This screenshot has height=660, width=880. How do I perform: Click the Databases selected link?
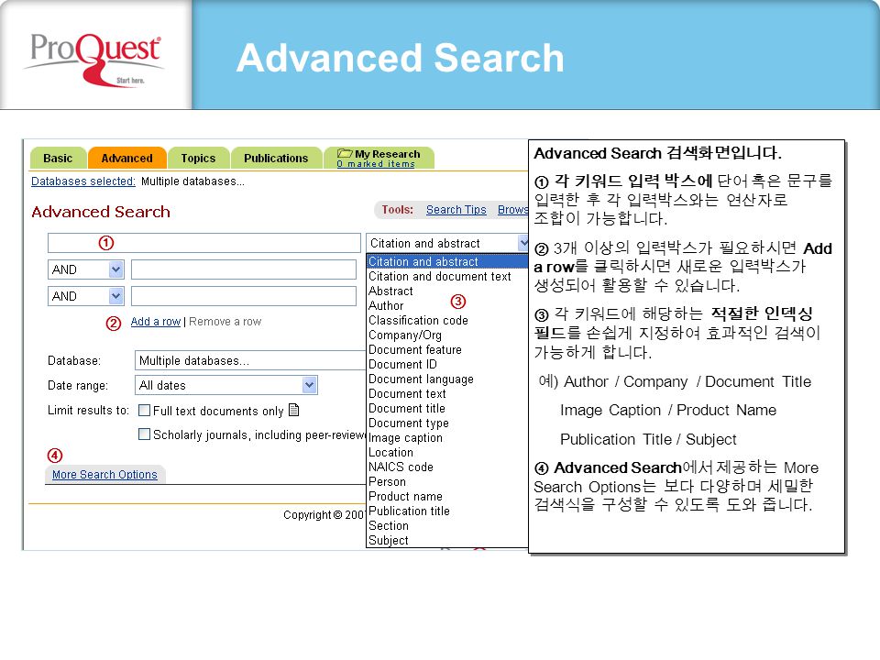point(83,181)
